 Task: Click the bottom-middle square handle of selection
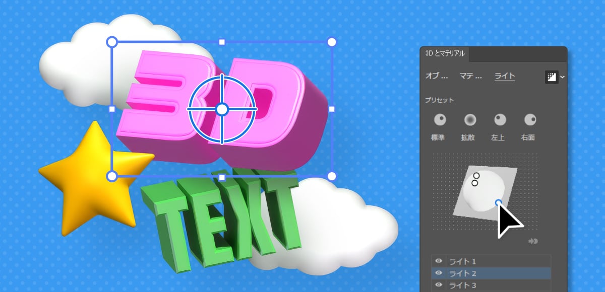(222, 177)
